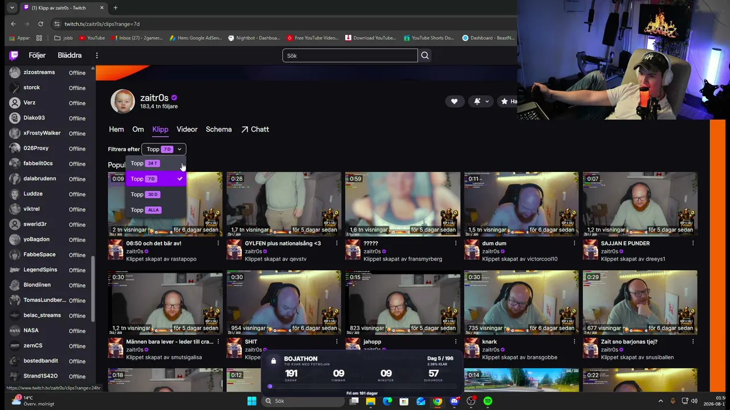Click the Bojathon countdown progress bar

[363, 386]
